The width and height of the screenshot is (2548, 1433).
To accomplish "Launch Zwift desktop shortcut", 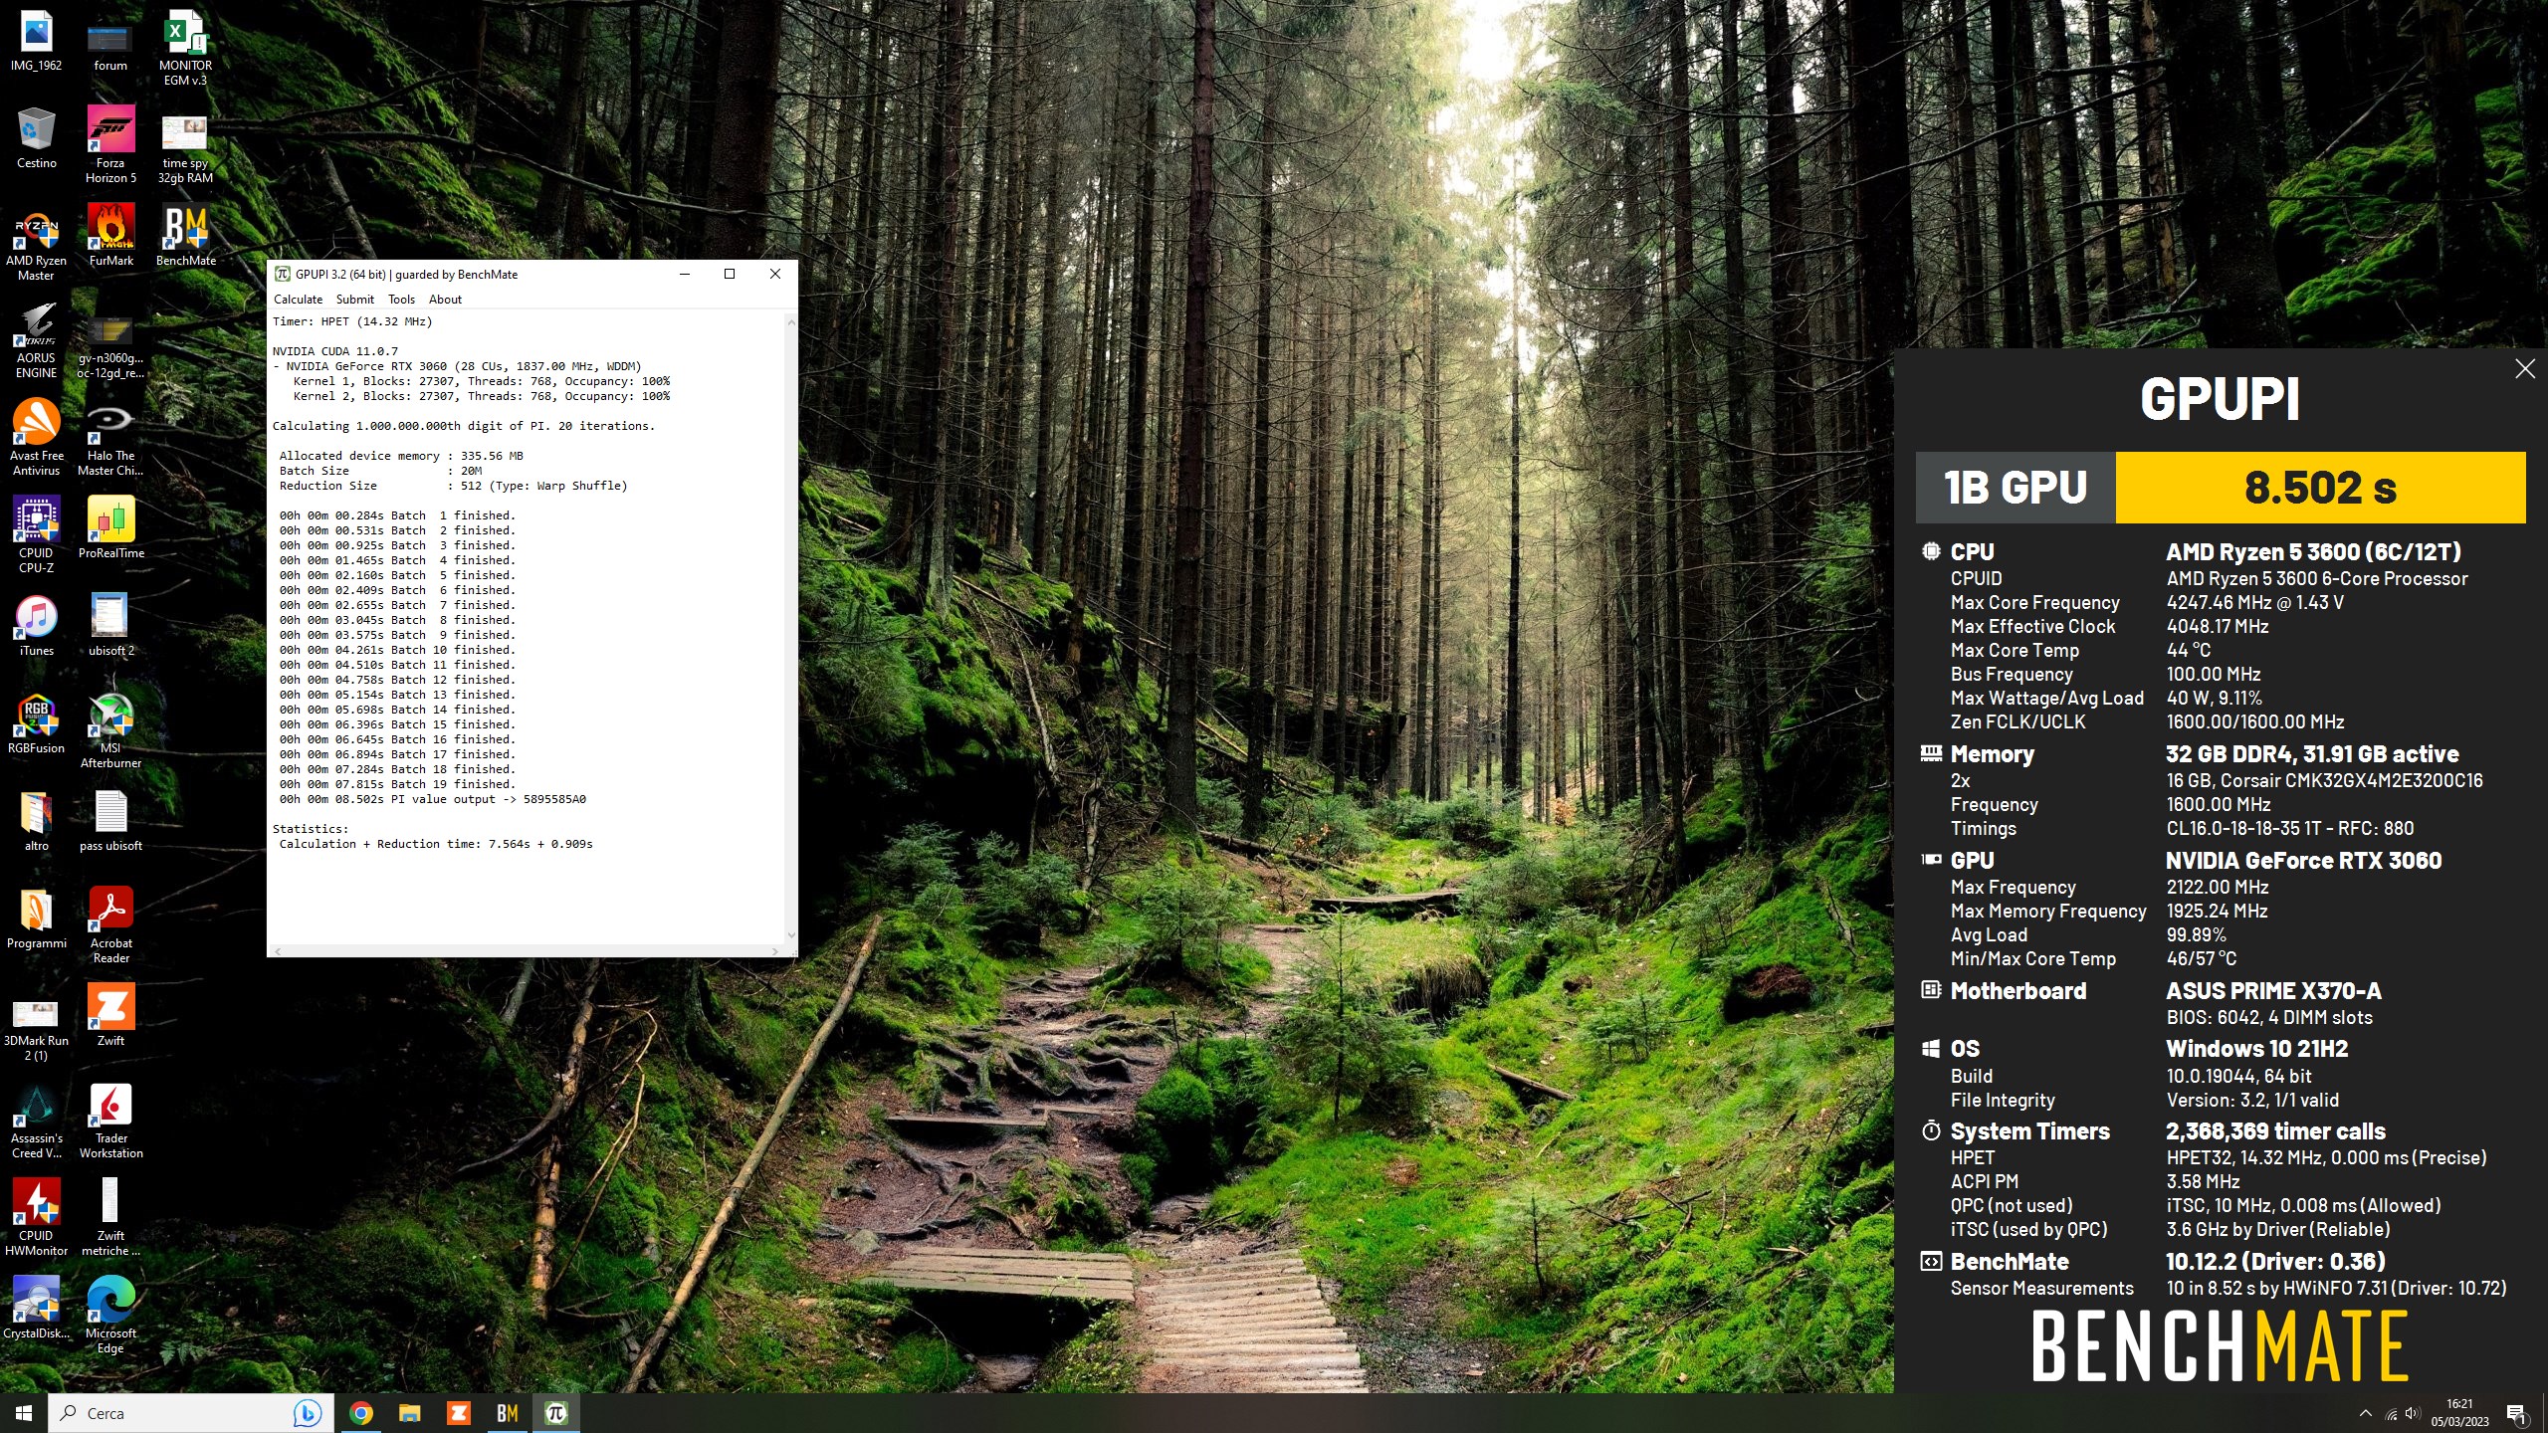I will [x=110, y=1016].
